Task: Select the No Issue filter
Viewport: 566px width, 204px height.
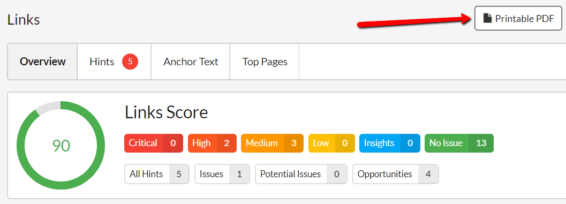Action: 459,143
